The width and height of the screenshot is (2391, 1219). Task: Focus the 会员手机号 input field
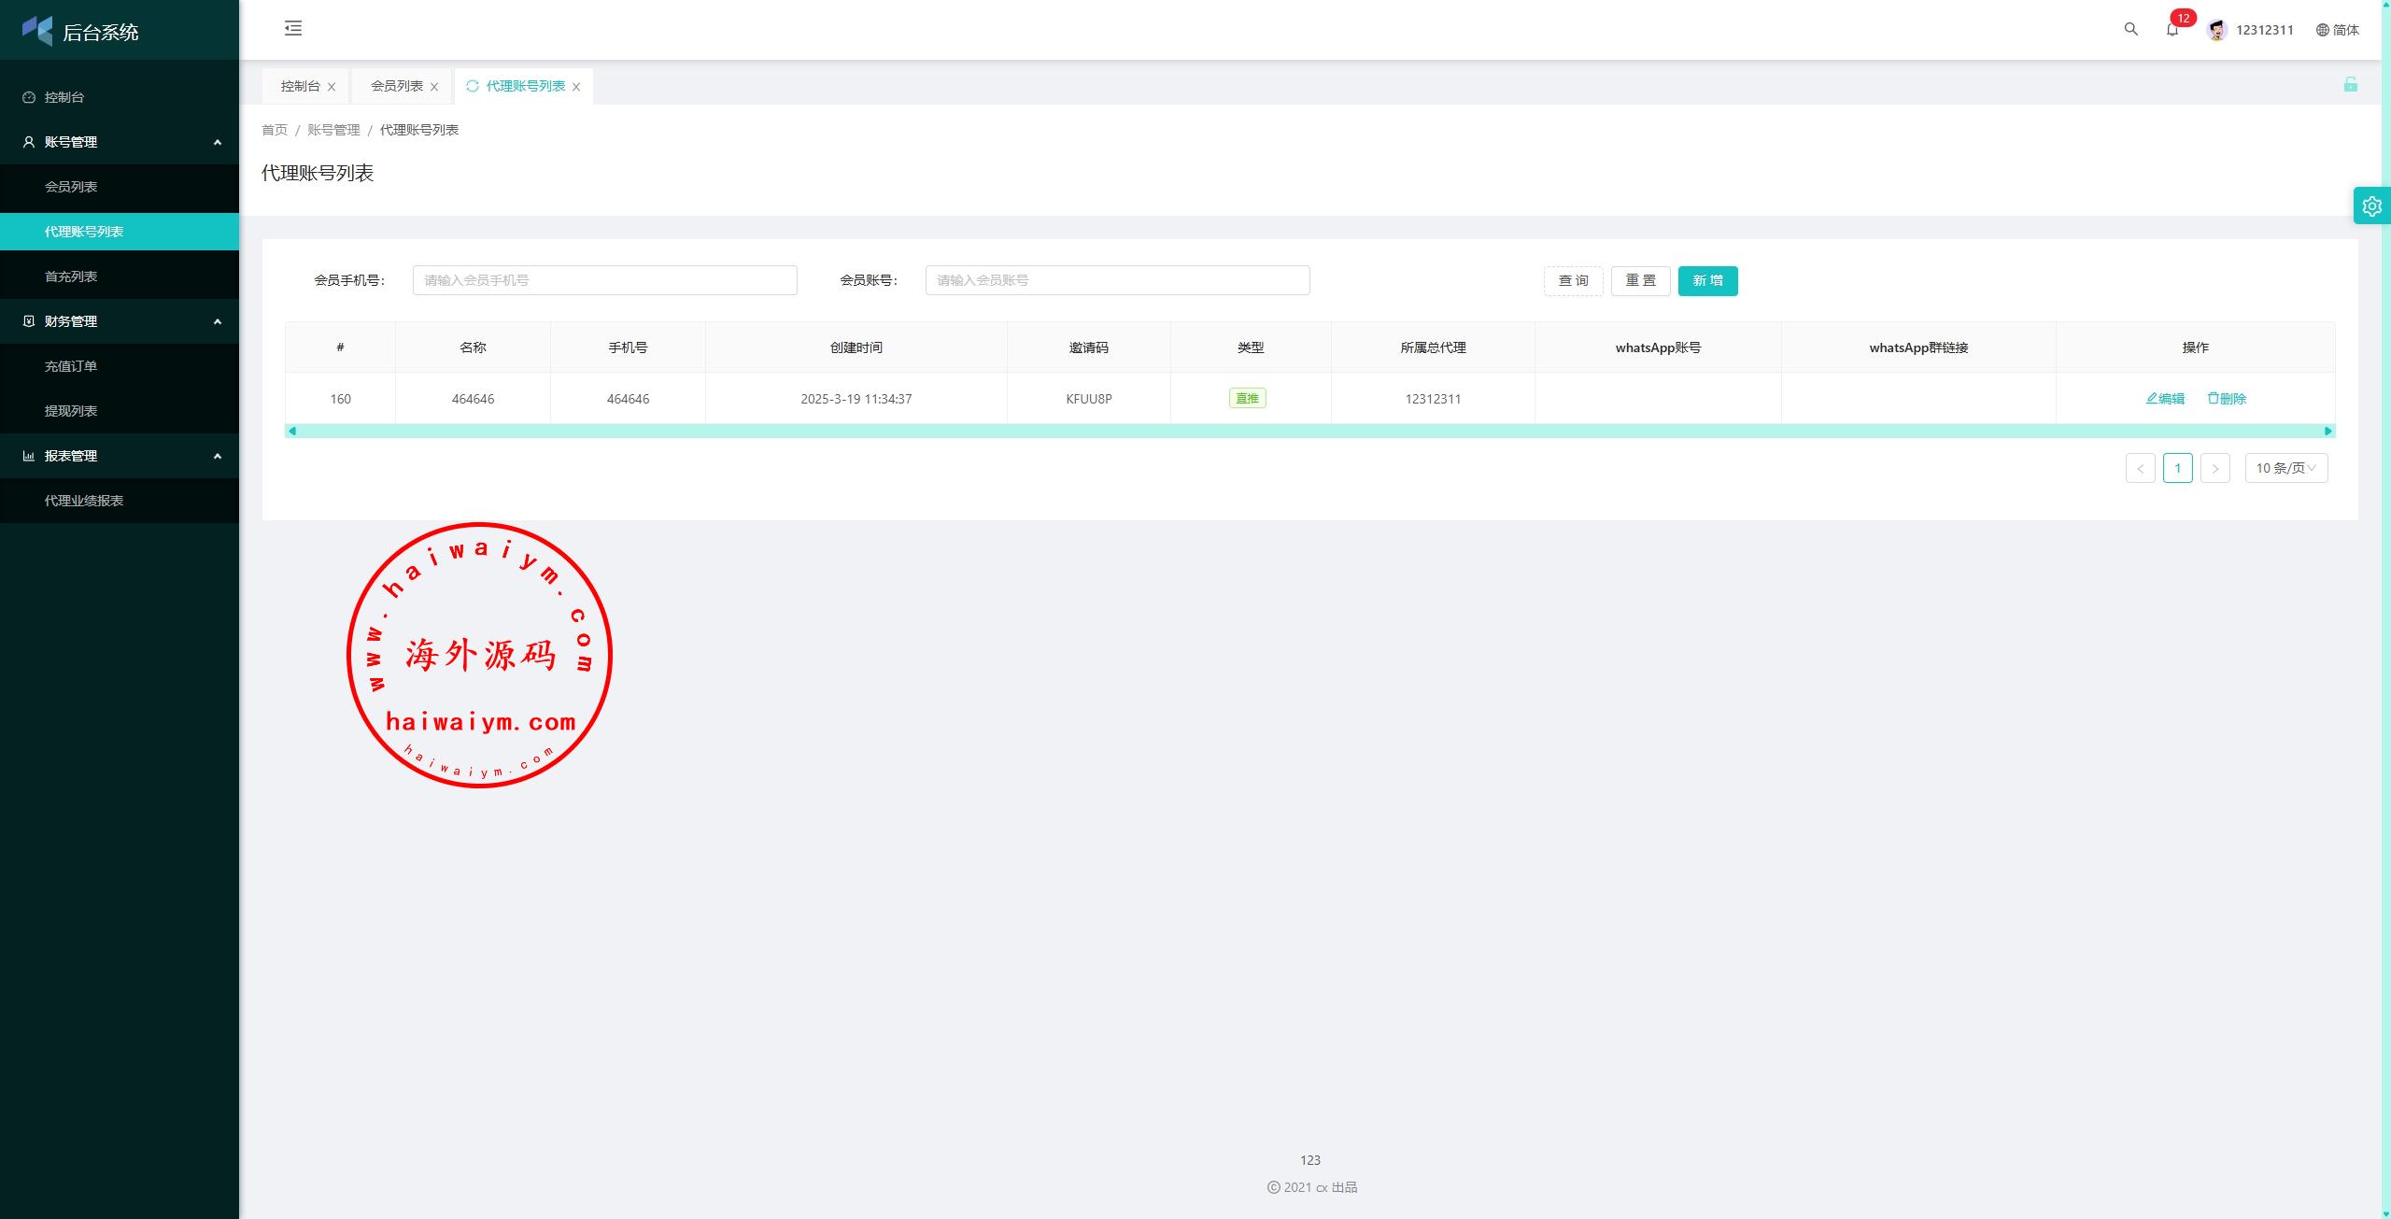pos(604,280)
